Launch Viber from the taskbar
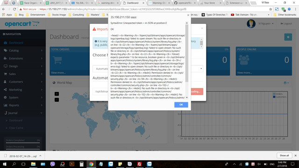Screen dimensions: 299x168 52,164
